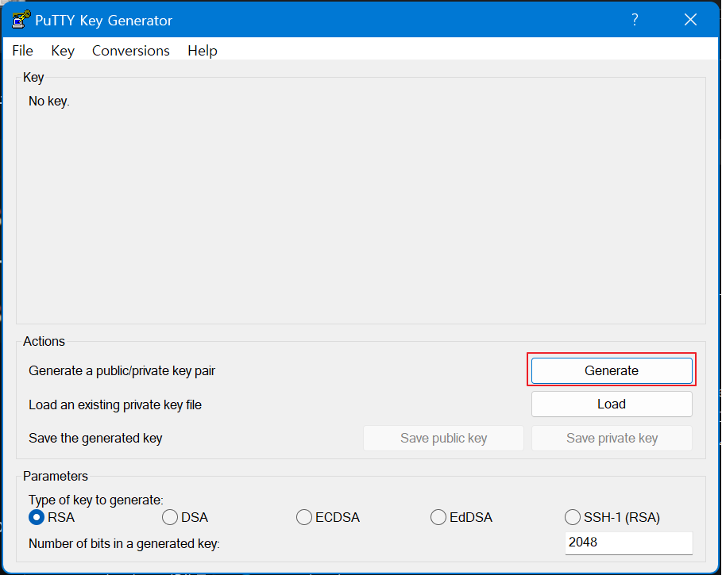Close the PuTTY Key Generator window
Viewport: 722px width, 575px height.
click(x=690, y=19)
